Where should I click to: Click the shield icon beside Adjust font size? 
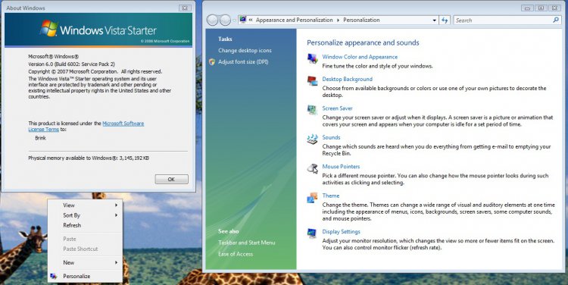[x=212, y=62]
